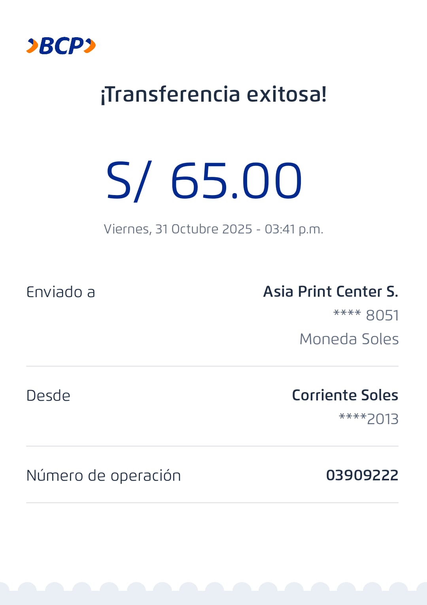Image resolution: width=427 pixels, height=605 pixels.
Task: Click the Moneda Soles text
Action: (x=349, y=339)
